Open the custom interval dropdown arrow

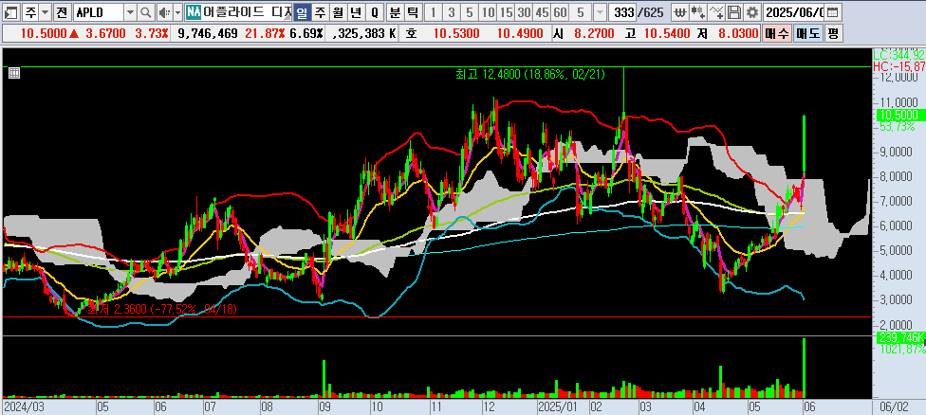pos(600,11)
